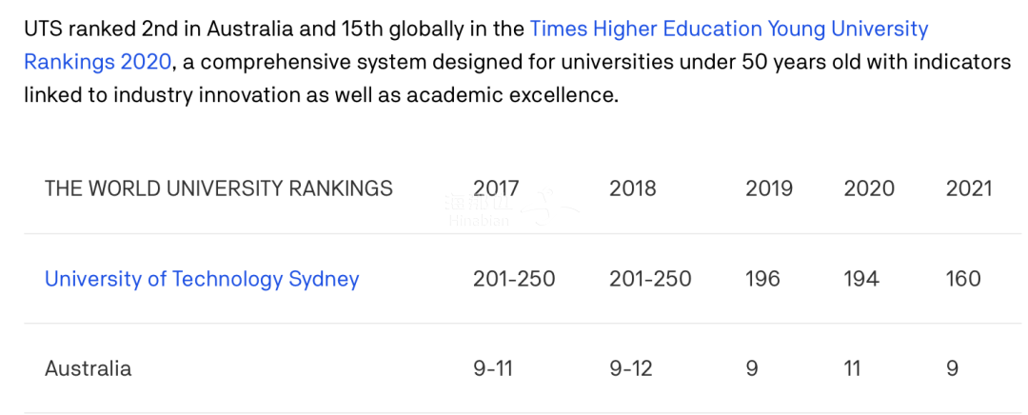The width and height of the screenshot is (1028, 415).
Task: Select the 2020 column header
Action: [x=869, y=188]
